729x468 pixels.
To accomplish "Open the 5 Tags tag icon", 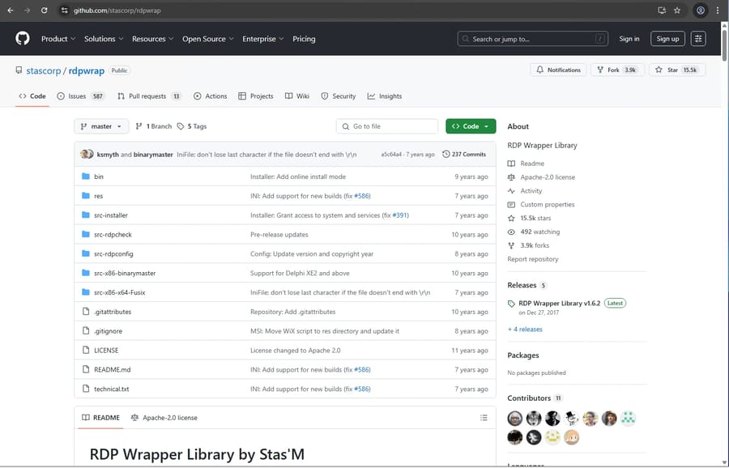I will tap(180, 126).
